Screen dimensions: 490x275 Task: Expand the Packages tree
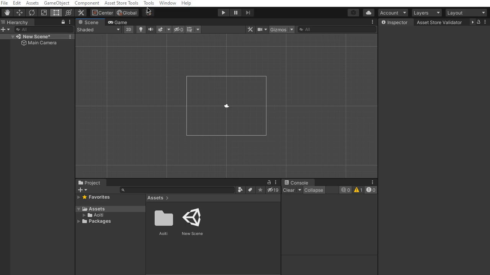79,221
